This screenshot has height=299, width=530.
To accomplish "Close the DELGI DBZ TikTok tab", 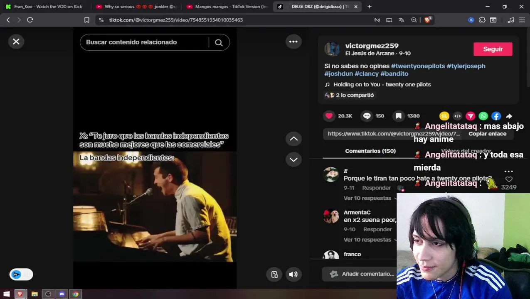I will tap(355, 7).
